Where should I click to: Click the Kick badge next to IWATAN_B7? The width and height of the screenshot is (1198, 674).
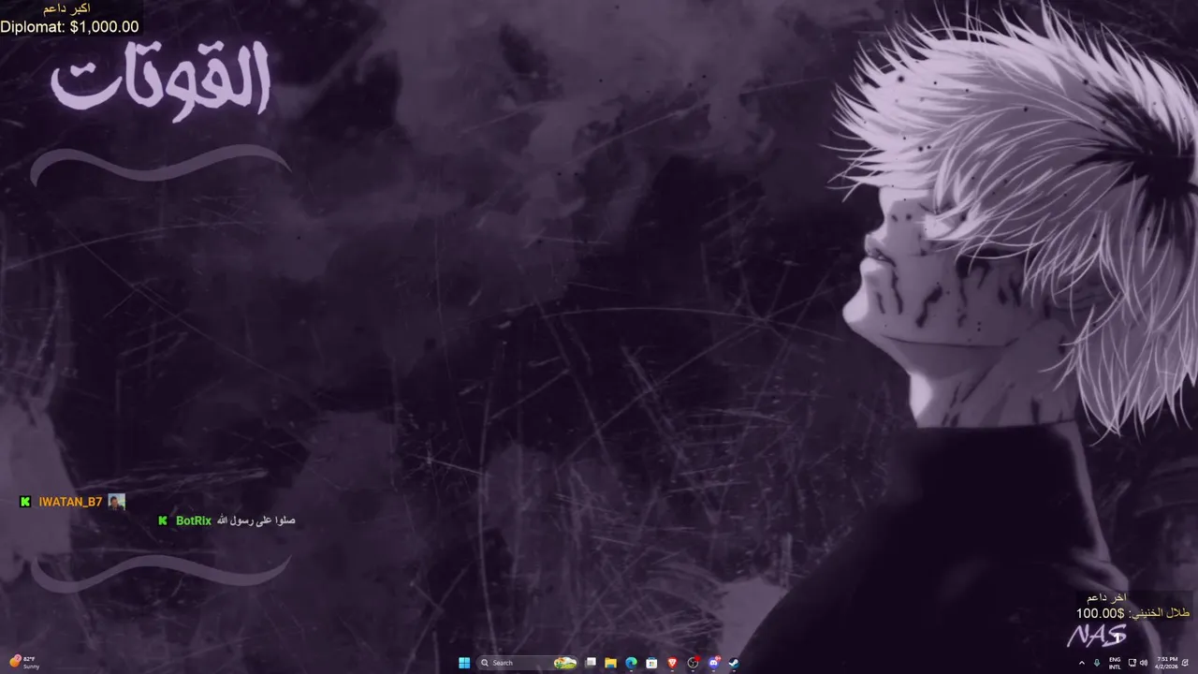pos(25,502)
